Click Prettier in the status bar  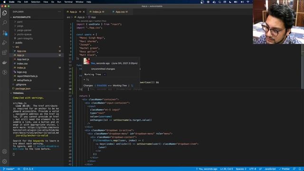coord(285,169)
